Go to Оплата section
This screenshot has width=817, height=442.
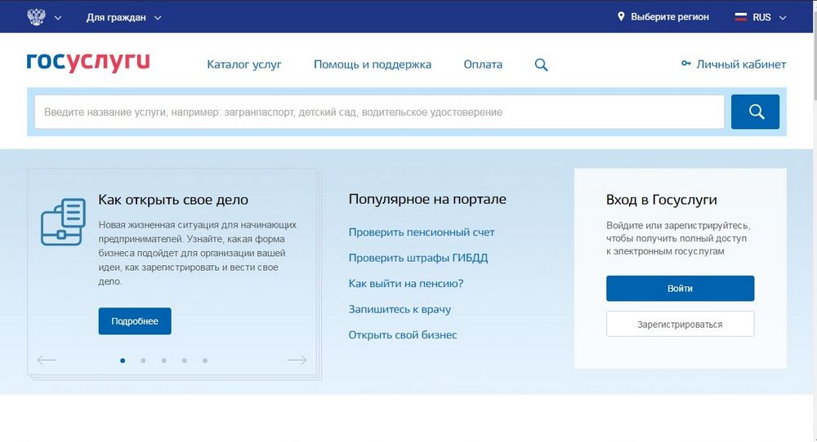pos(483,64)
